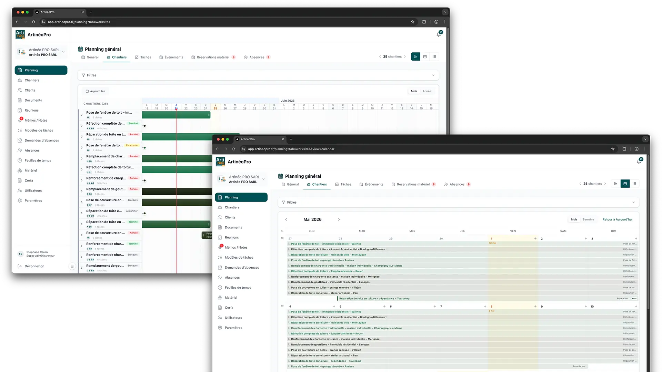Go to previous month in calendar
Screen dimensions: 662x372
click(286, 219)
